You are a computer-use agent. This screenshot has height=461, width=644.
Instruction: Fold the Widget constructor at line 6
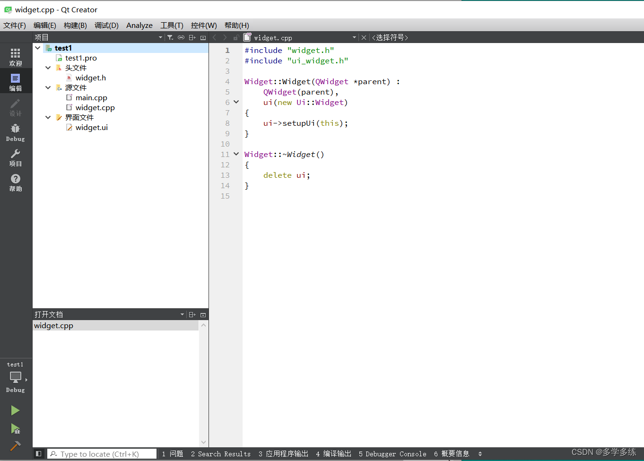point(236,102)
